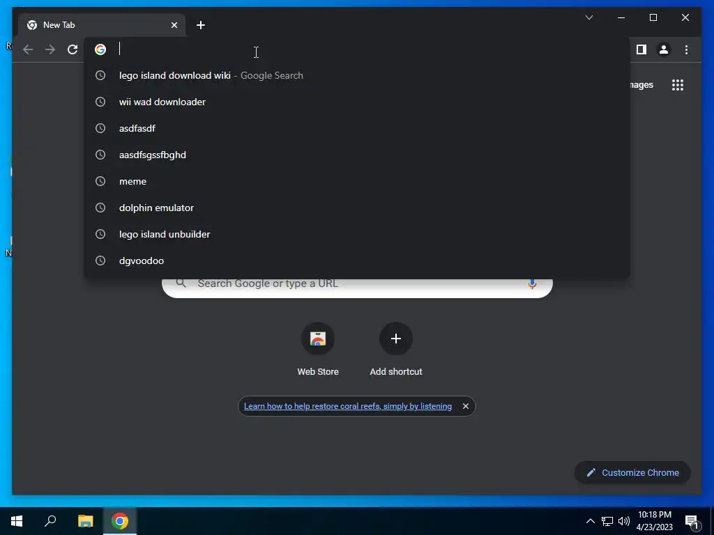Open the tab search dropdown chevron
Screen dimensions: 714x535
(588, 17)
